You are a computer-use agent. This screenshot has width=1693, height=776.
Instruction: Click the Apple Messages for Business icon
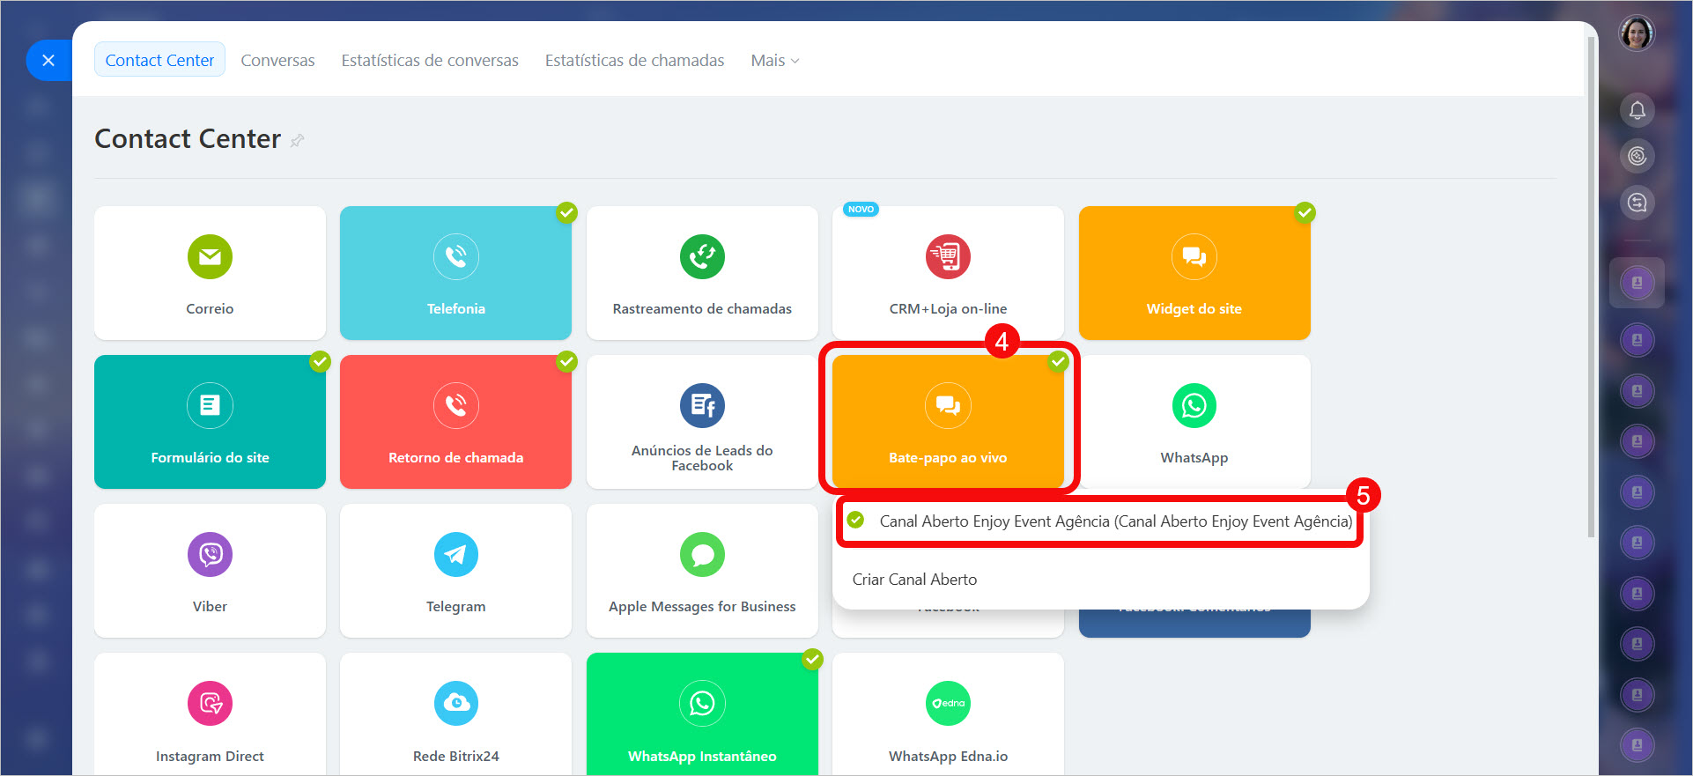(x=702, y=554)
